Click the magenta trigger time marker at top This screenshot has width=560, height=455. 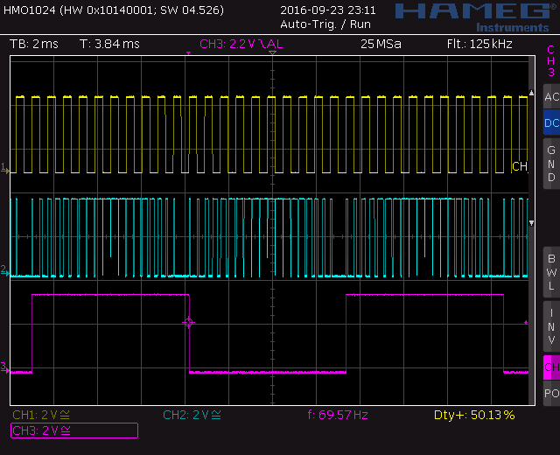click(x=188, y=53)
